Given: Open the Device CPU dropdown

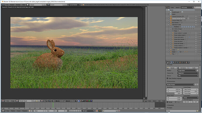Looking at the screenshot, I should [188, 76].
